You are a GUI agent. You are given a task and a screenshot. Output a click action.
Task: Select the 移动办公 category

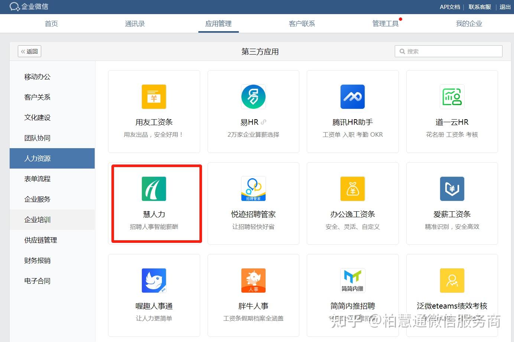pyautogui.click(x=52, y=77)
